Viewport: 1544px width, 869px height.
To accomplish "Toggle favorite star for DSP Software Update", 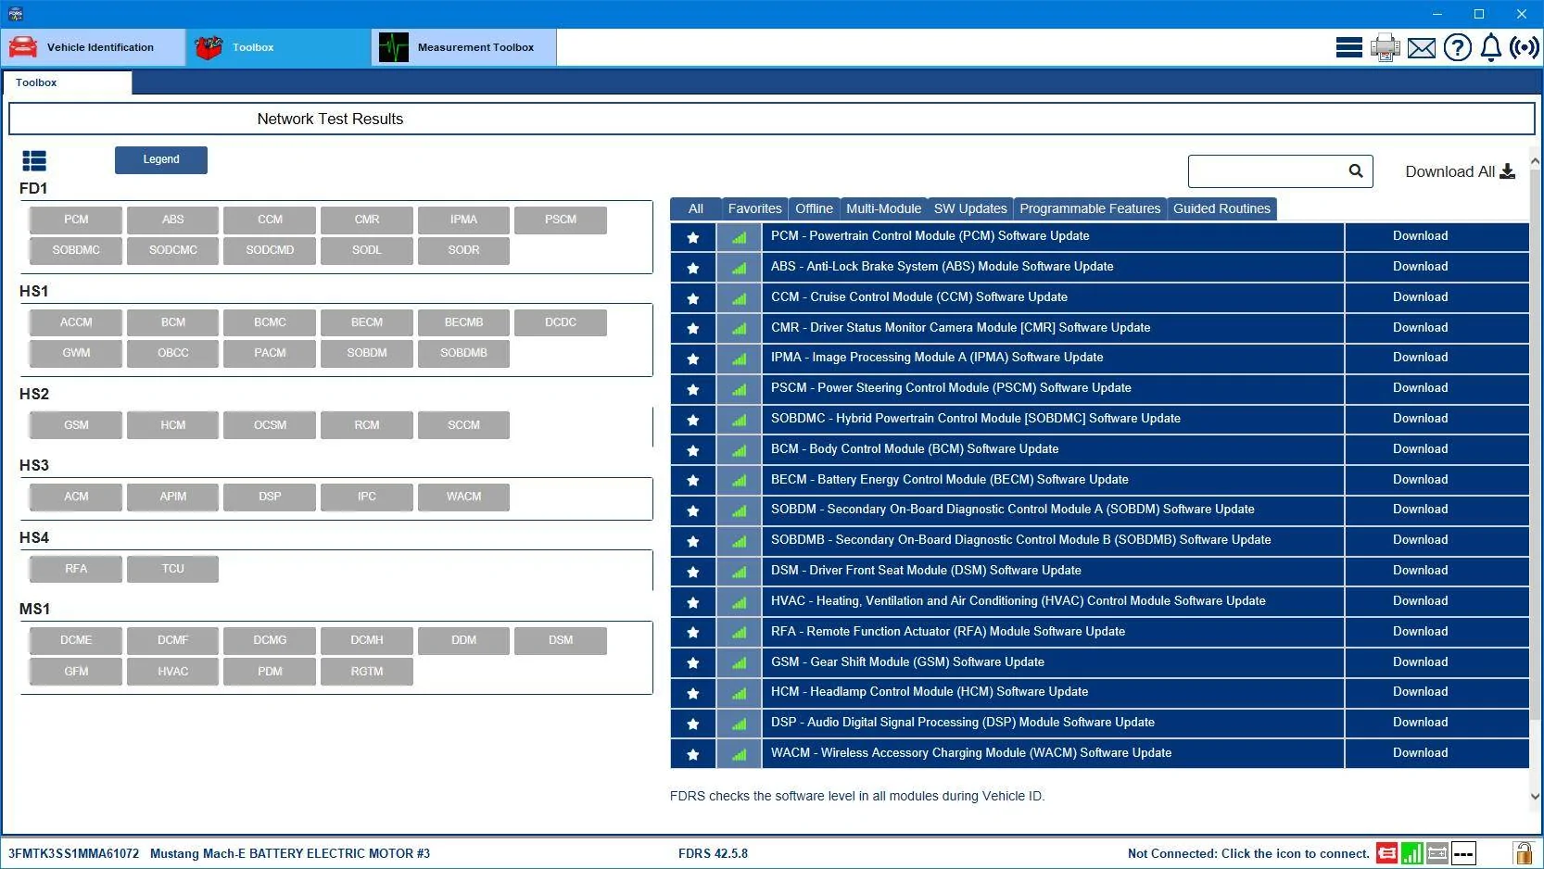I will tap(692, 724).
